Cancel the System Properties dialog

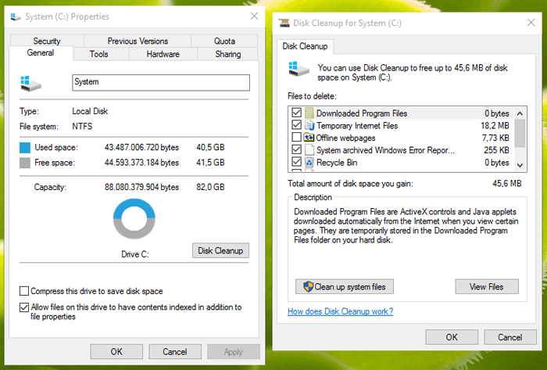click(175, 351)
